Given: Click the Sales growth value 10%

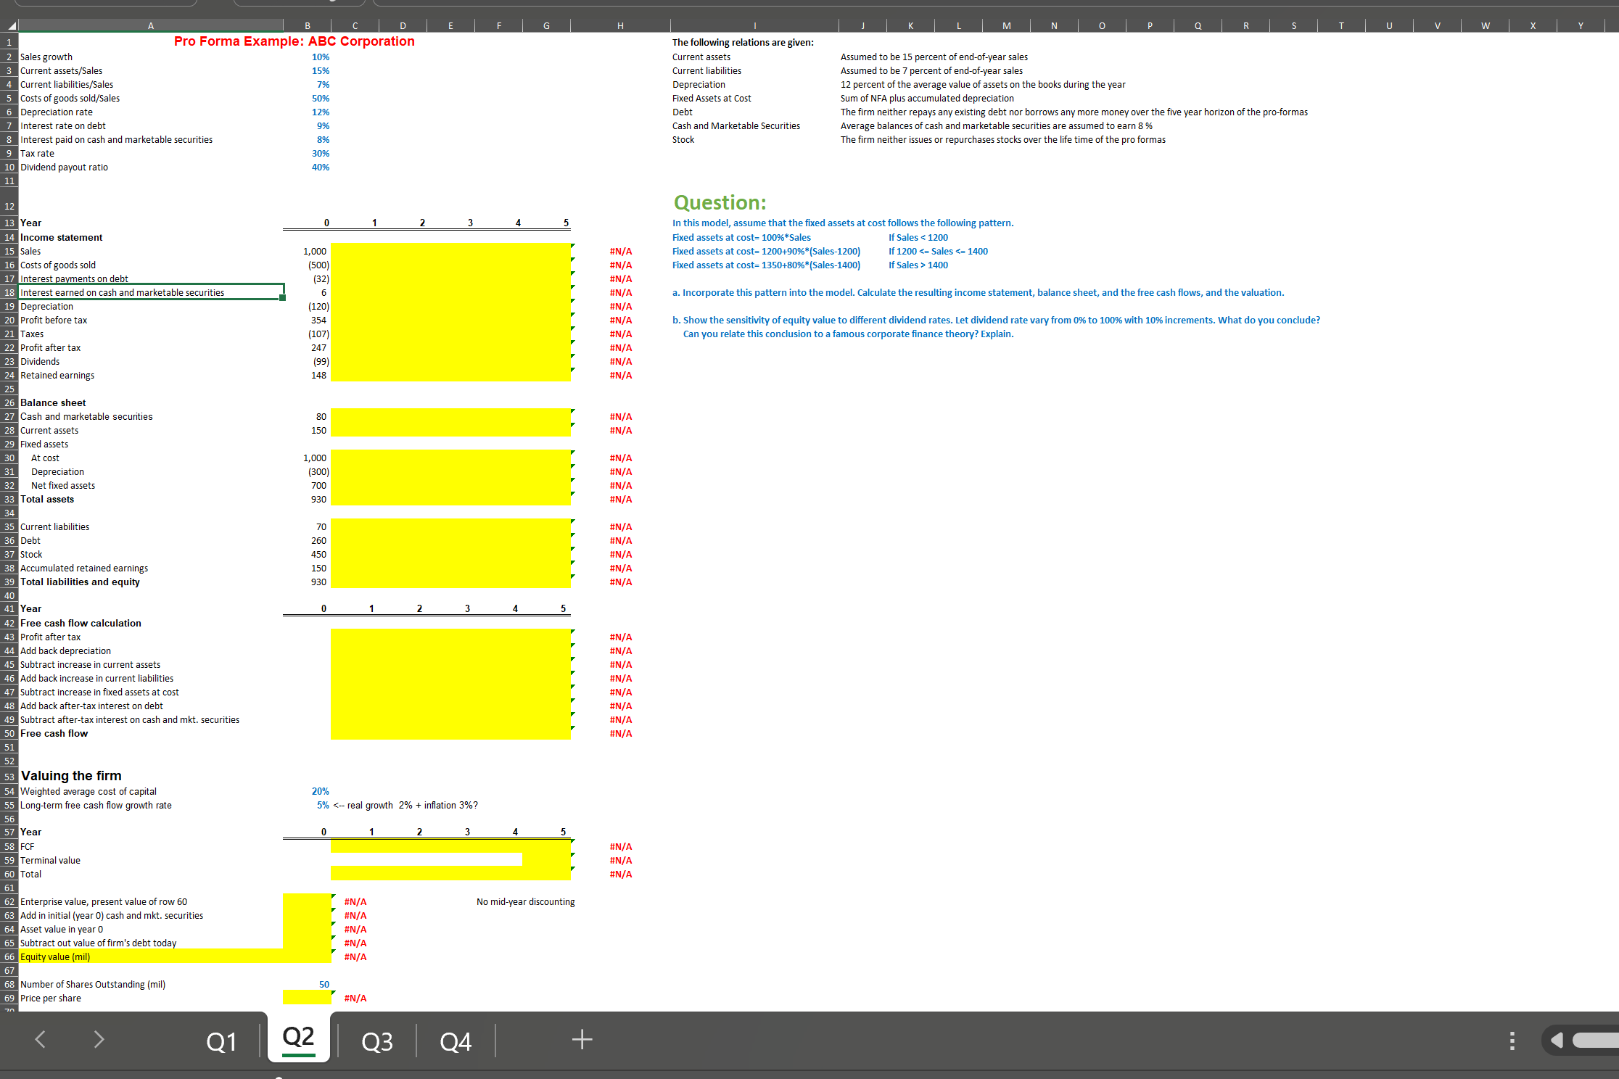Looking at the screenshot, I should [321, 57].
